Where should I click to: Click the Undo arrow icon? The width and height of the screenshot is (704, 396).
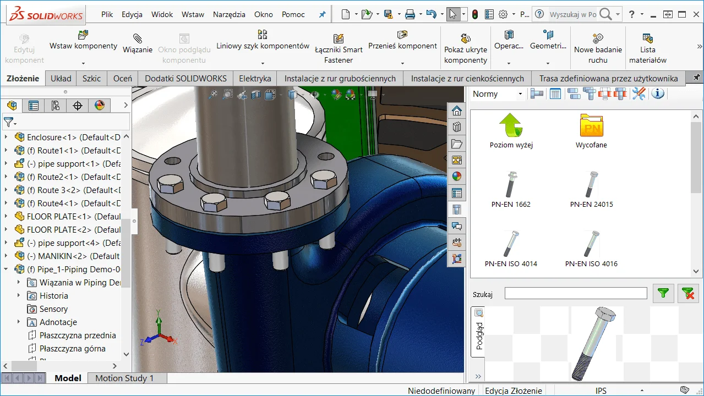[432, 14]
